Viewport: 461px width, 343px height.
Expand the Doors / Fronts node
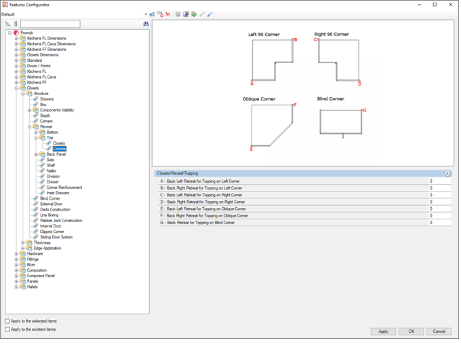tap(16, 67)
